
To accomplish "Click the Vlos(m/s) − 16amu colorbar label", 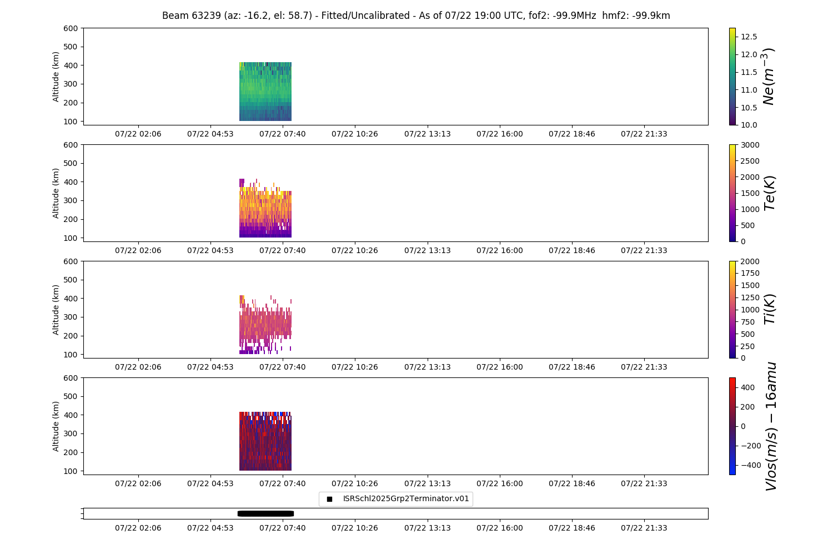I will [x=770, y=426].
